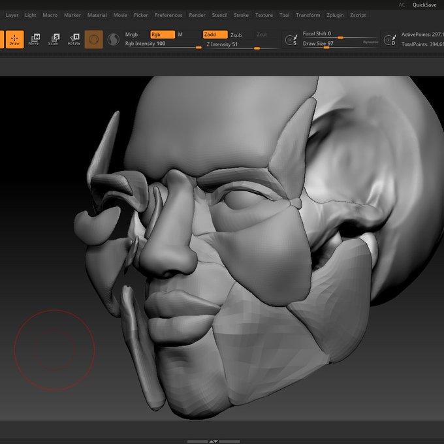The image size is (444, 444).
Task: Click the D dynamic brush icon
Action: click(390, 40)
